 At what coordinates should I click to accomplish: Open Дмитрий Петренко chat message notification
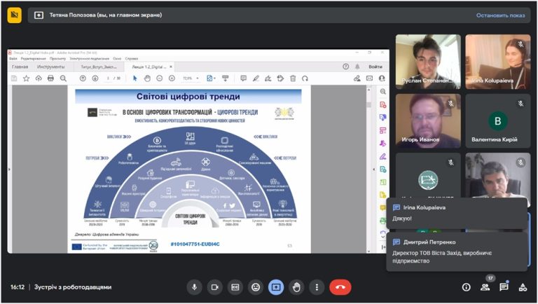[457, 252]
